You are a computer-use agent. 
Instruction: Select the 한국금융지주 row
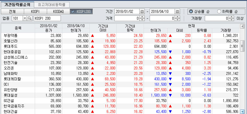120,106
